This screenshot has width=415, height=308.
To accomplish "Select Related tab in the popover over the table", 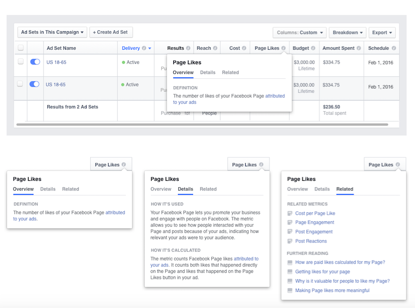I will click(230, 73).
